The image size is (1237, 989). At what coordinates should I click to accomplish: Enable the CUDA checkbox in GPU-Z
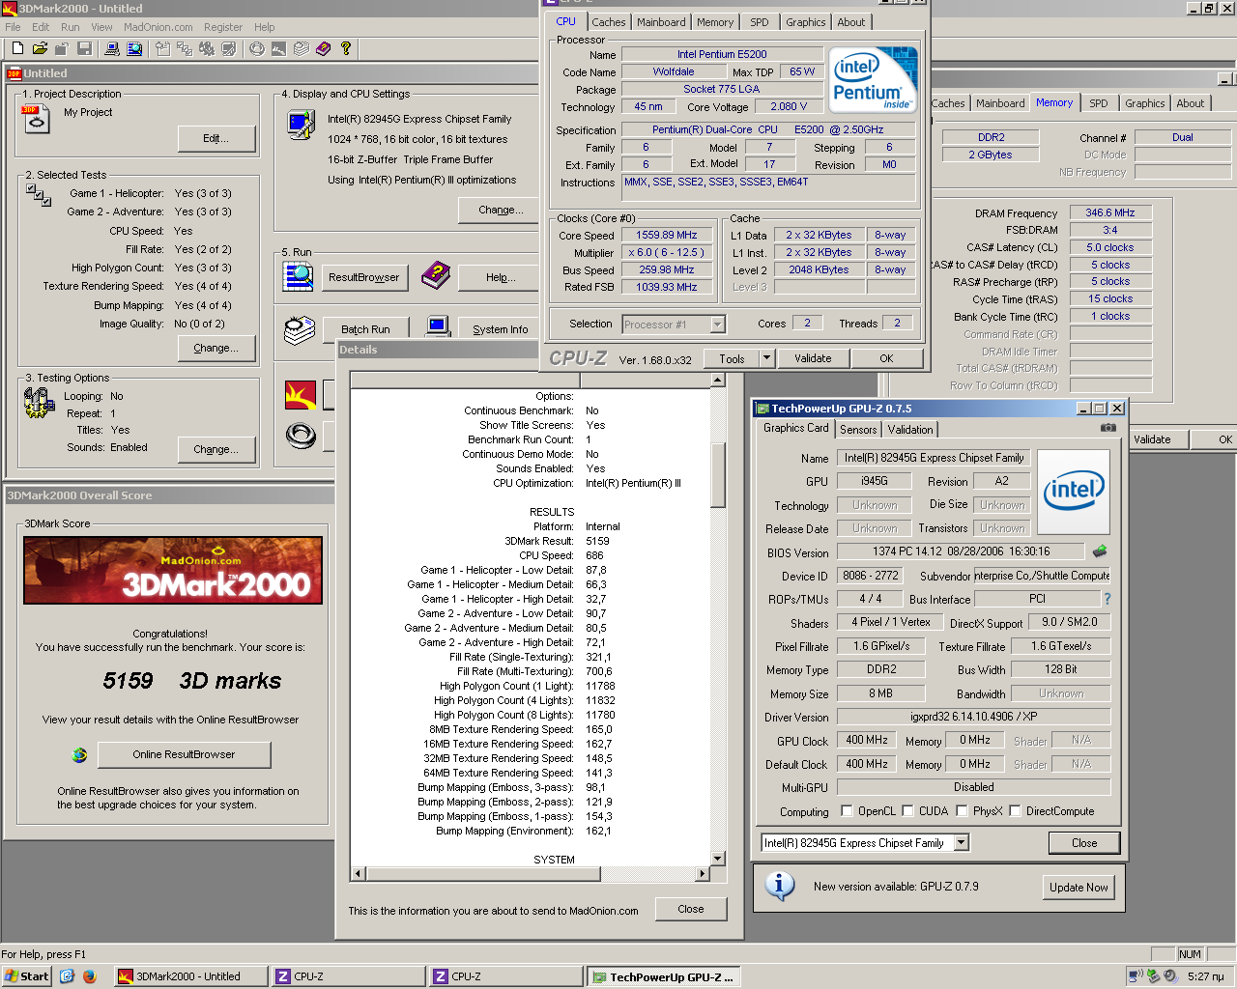[x=907, y=811]
